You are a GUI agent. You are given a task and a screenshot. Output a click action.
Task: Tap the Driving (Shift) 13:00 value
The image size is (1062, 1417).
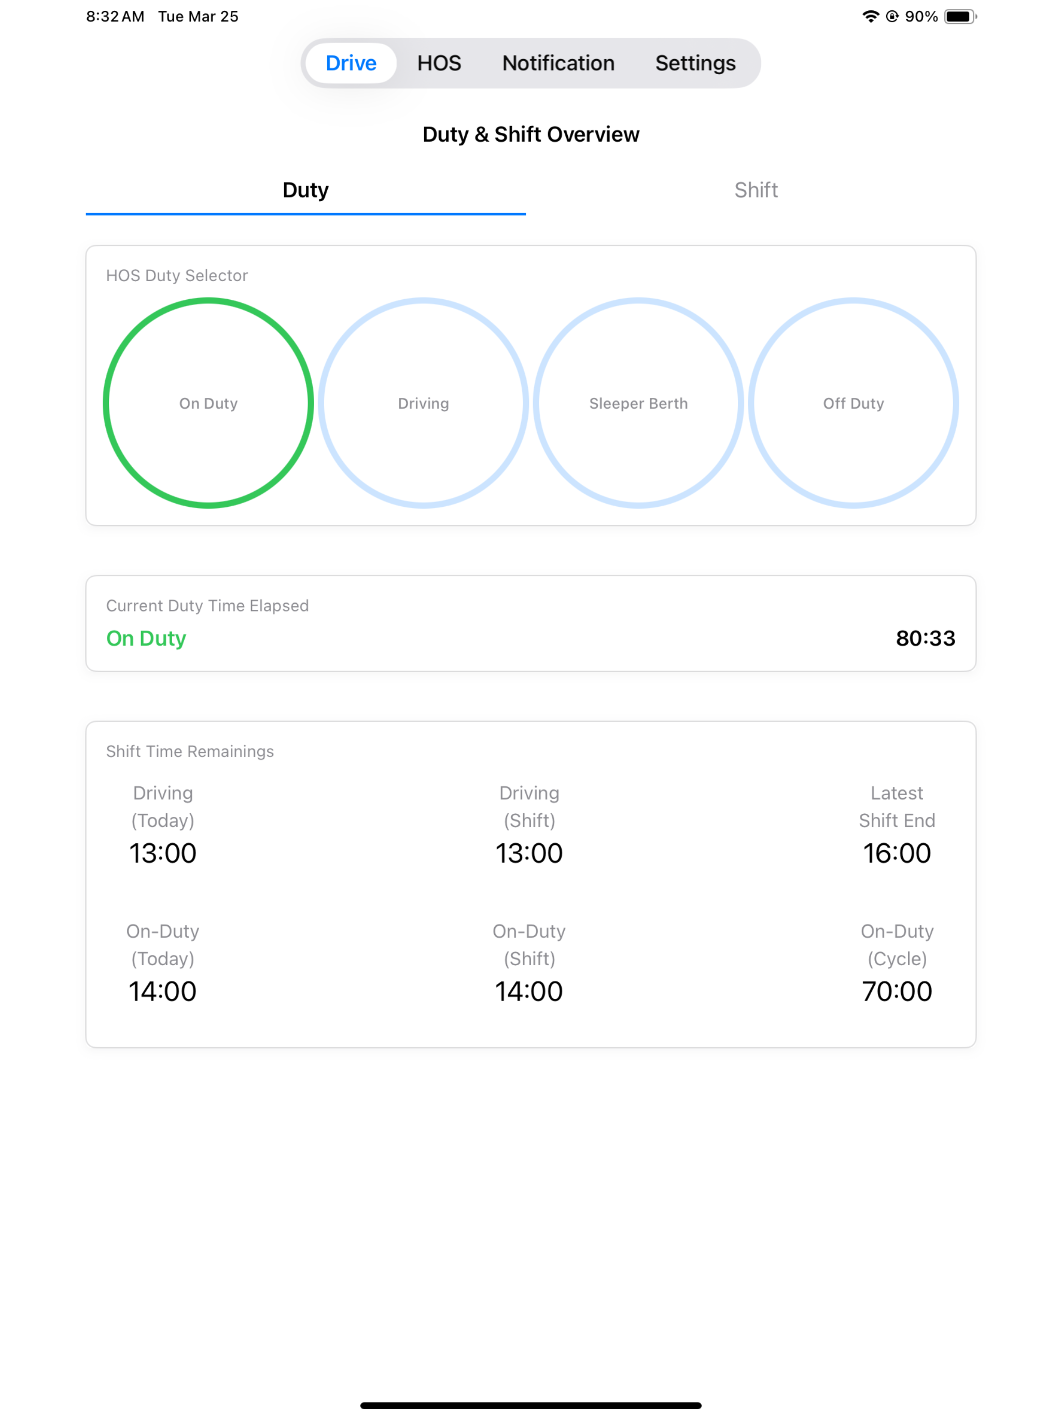coord(529,853)
